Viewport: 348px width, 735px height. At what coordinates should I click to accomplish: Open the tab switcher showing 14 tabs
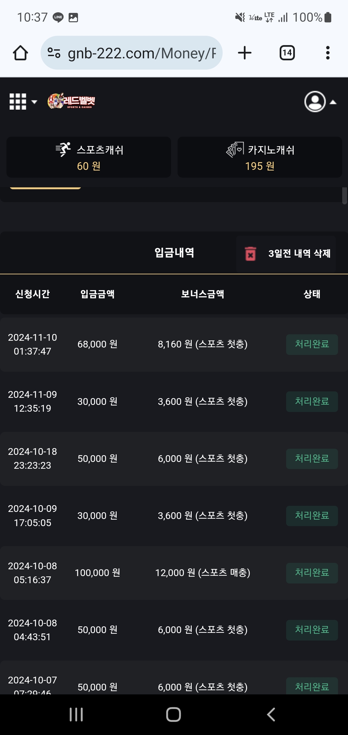(287, 53)
